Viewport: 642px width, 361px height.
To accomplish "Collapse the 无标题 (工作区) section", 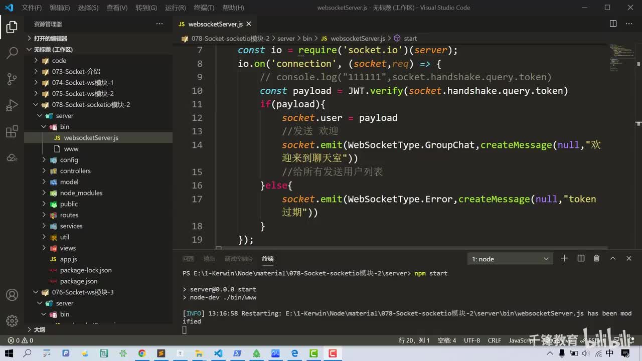I will pyautogui.click(x=98, y=50).
